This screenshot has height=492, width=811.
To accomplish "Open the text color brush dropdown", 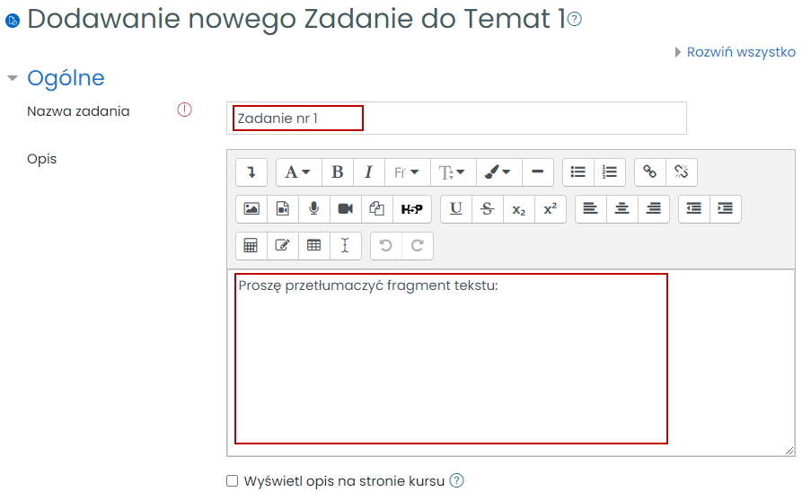I will pyautogui.click(x=497, y=171).
